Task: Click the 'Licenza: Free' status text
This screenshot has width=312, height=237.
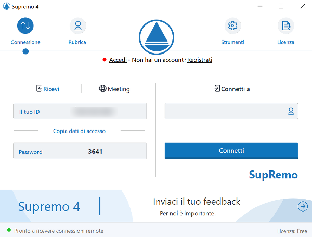Action: pos(292,231)
